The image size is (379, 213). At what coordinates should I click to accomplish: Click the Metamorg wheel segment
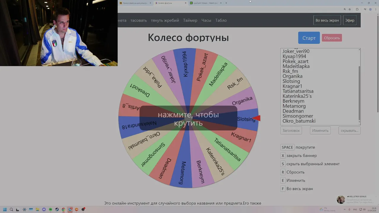(183, 173)
